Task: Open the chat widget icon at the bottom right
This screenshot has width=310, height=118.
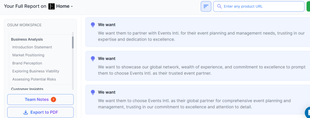Action: [x=308, y=112]
